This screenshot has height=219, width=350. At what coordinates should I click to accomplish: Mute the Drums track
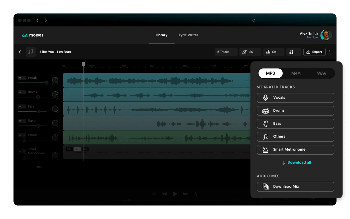[20, 92]
